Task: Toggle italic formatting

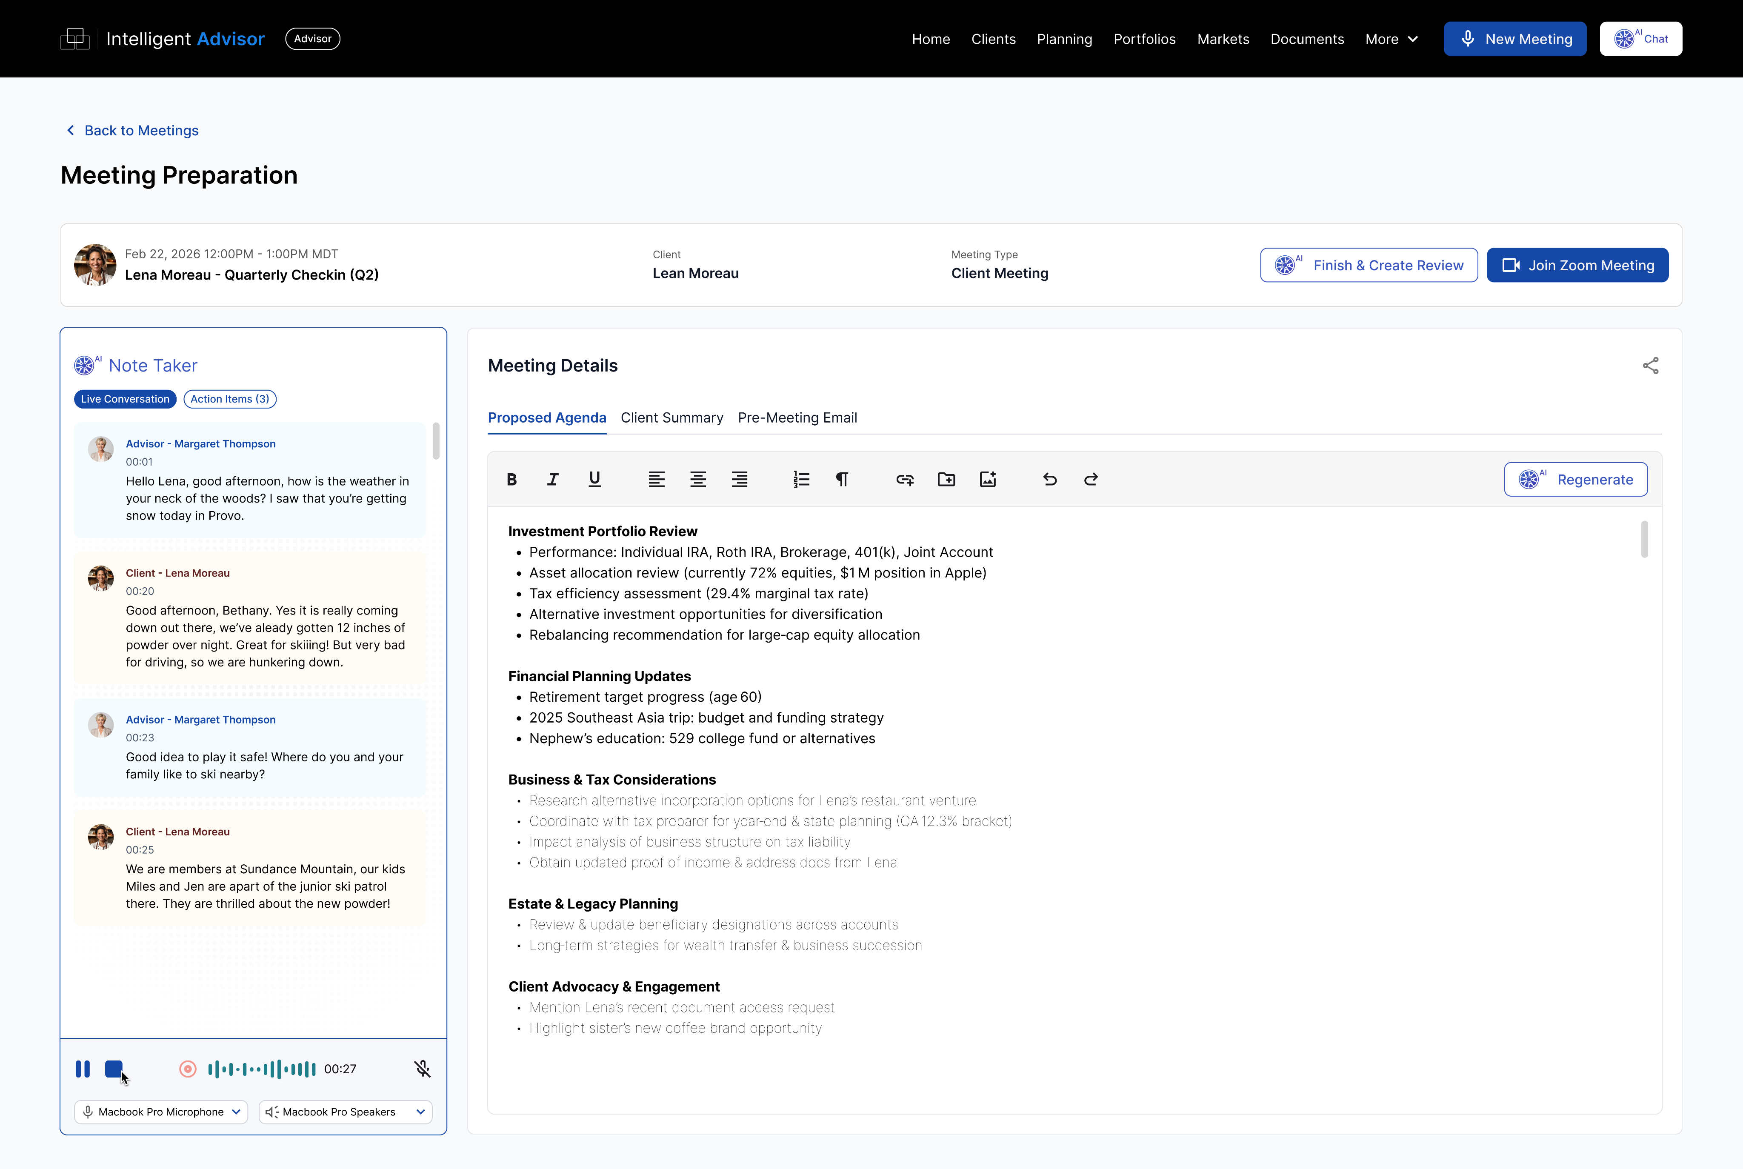Action: tap(552, 479)
